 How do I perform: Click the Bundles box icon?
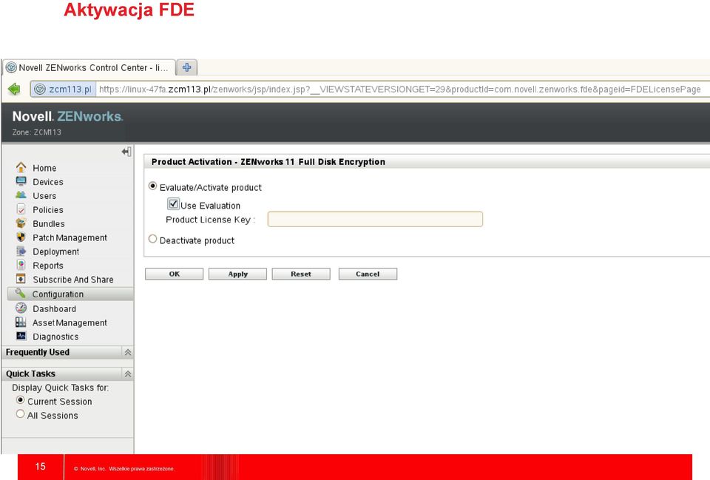click(x=21, y=223)
